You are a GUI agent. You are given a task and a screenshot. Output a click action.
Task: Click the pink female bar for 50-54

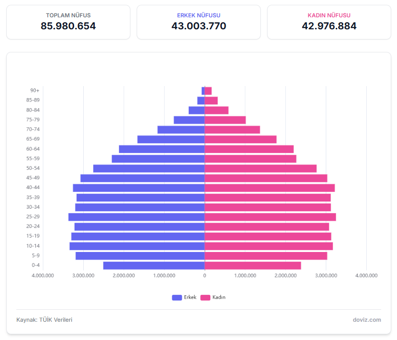coord(260,168)
